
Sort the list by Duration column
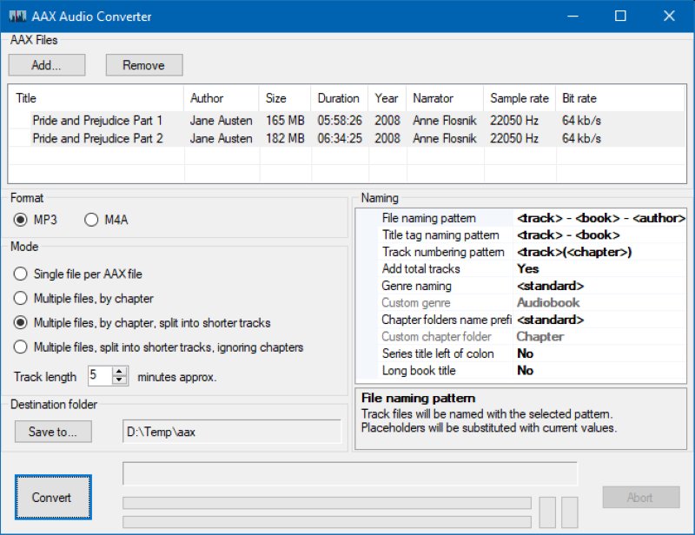tap(338, 98)
